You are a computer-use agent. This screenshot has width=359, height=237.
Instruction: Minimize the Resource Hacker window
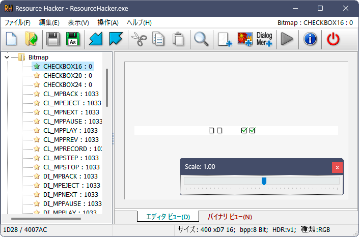point(295,8)
